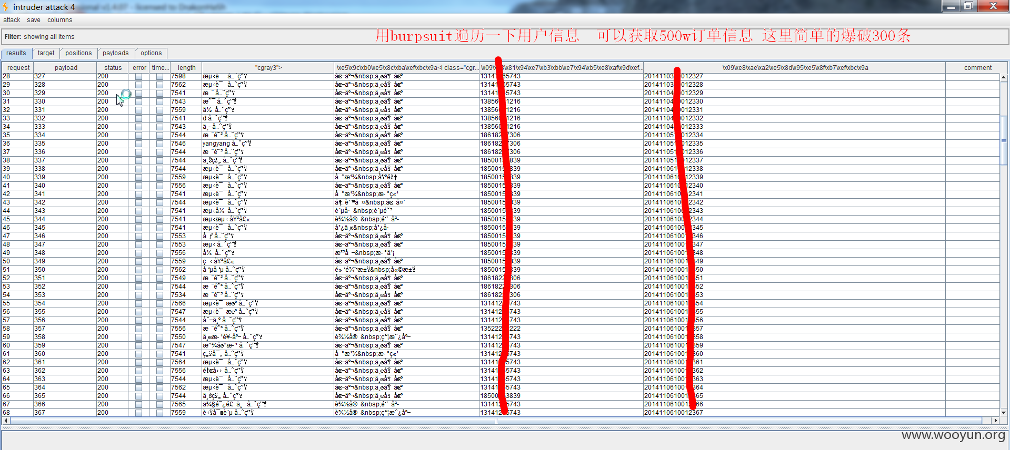Select payload cell 344
This screenshot has height=450, width=1010.
point(65,219)
